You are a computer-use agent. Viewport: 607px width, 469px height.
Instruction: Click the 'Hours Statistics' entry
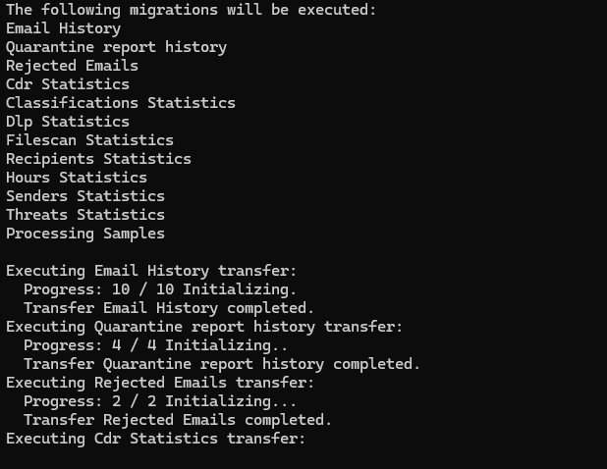pyautogui.click(x=77, y=178)
